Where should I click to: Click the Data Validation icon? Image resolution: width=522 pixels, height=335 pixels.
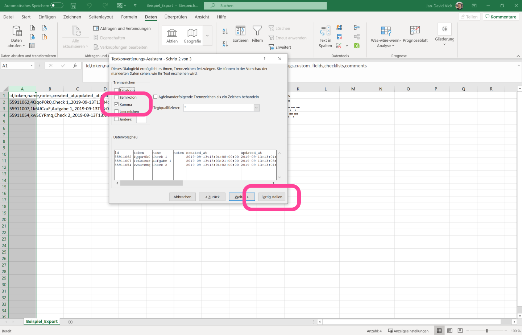339,46
